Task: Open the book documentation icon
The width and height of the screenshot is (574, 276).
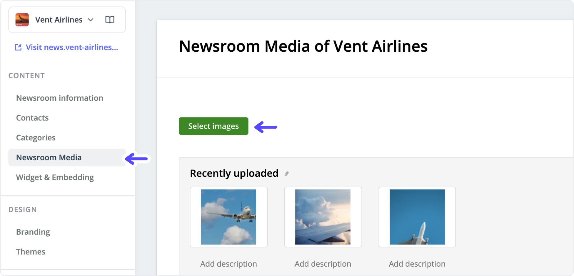Action: point(110,20)
